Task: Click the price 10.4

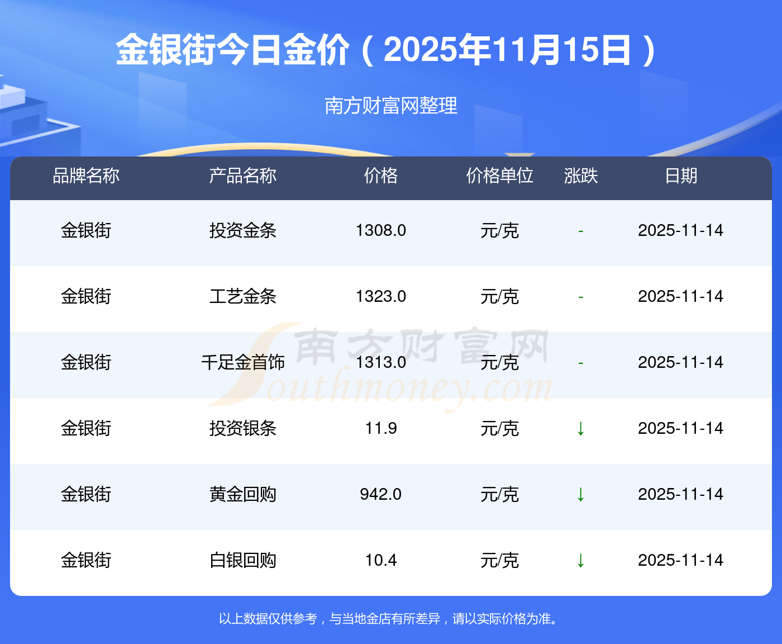Action: 381,560
